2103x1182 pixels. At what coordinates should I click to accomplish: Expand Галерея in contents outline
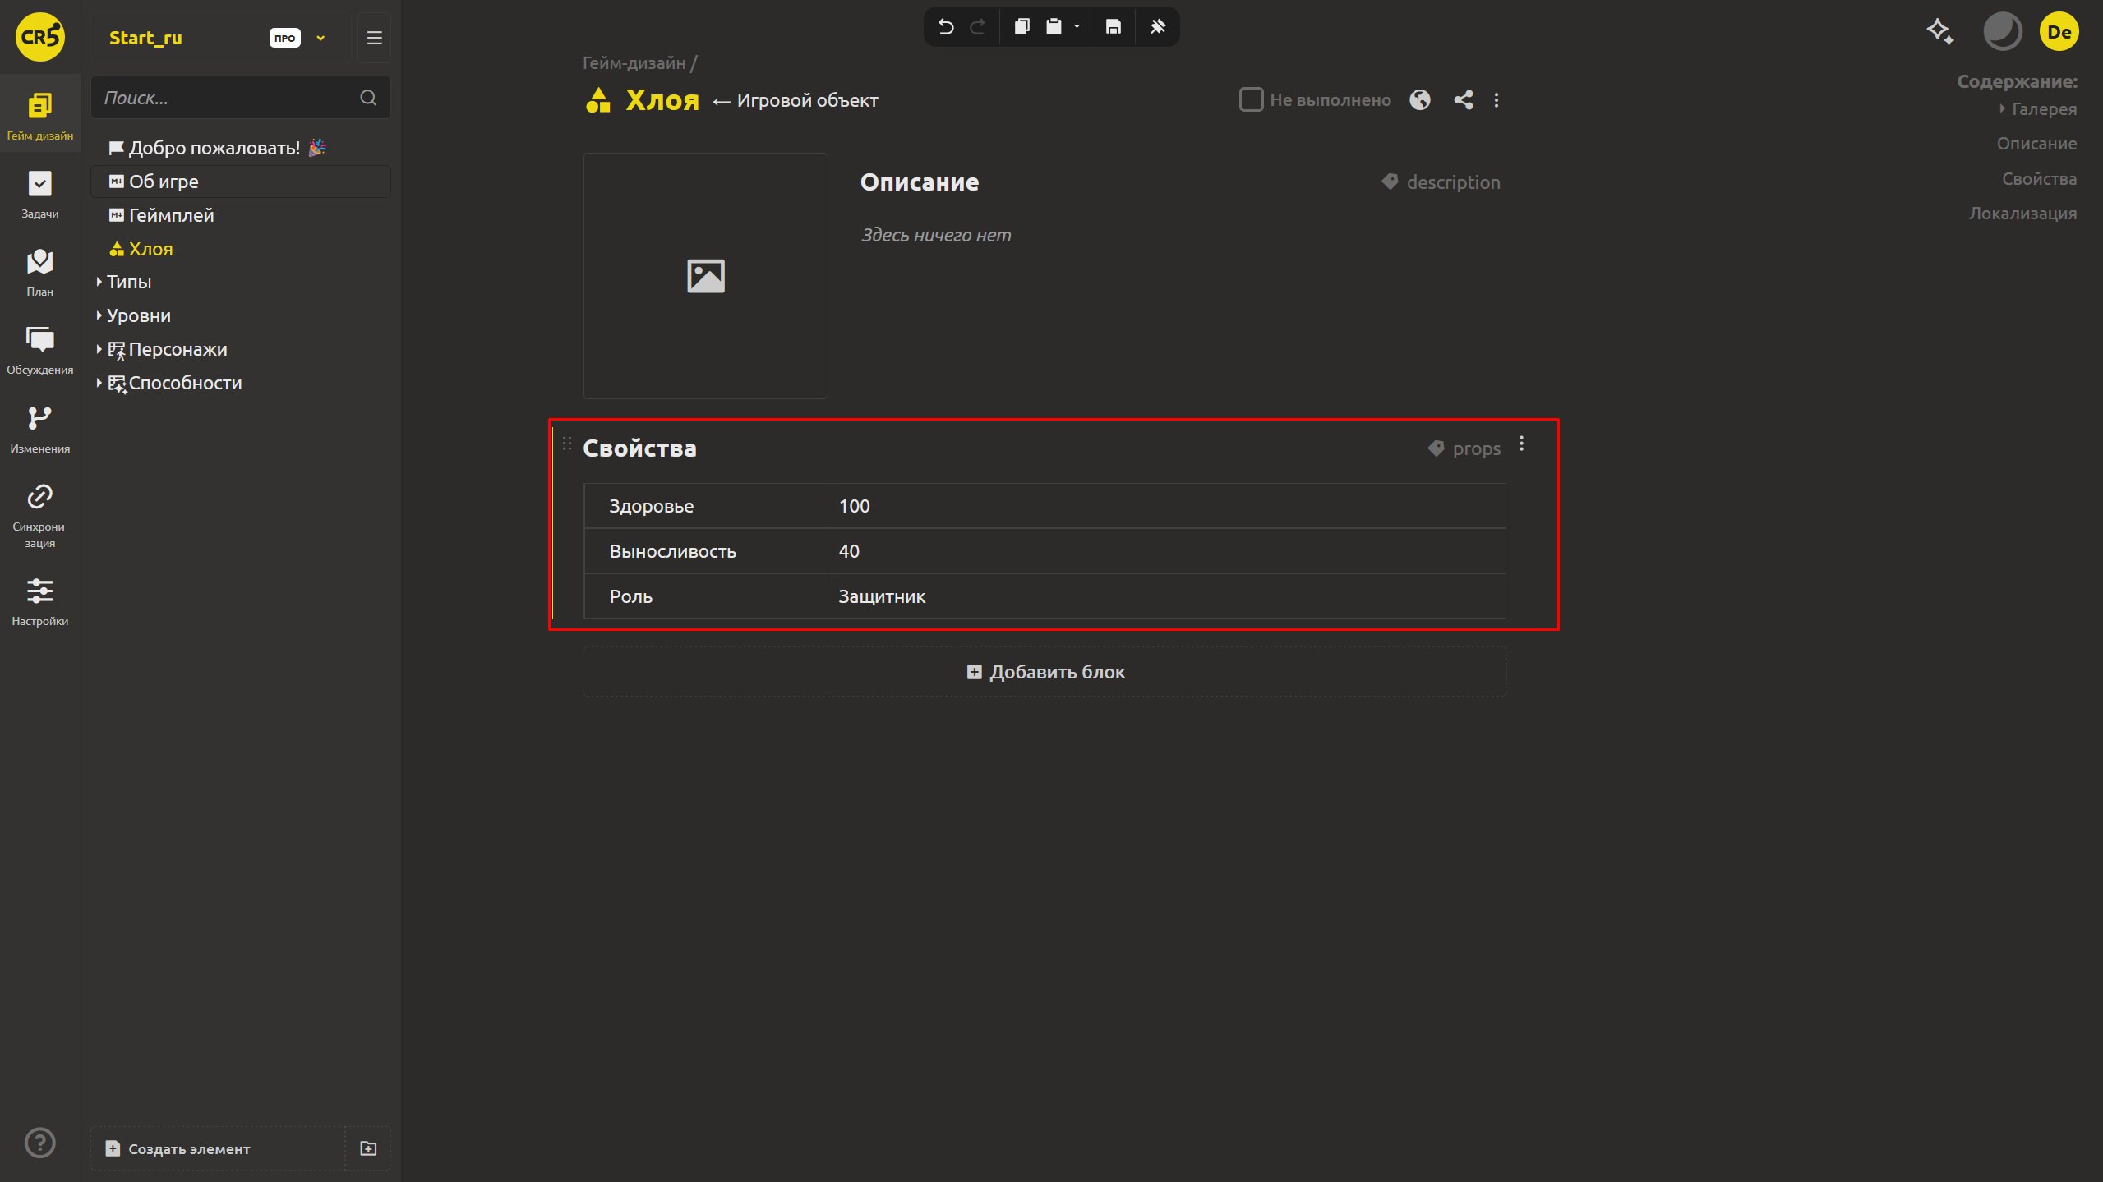pyautogui.click(x=2001, y=109)
